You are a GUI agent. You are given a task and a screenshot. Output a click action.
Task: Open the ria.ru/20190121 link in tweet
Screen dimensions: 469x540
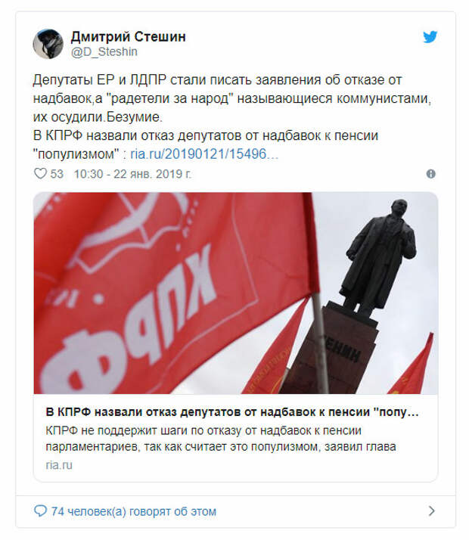[x=204, y=154]
